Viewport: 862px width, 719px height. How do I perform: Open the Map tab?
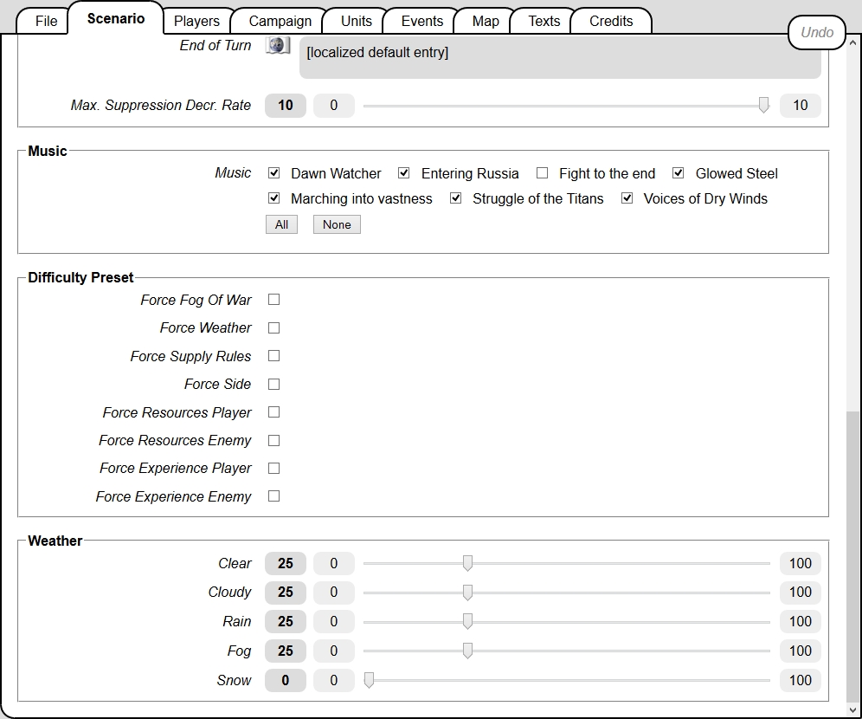(x=486, y=21)
